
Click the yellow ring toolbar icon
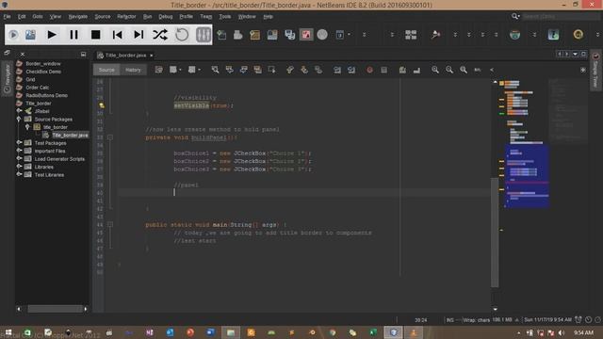coord(578,35)
